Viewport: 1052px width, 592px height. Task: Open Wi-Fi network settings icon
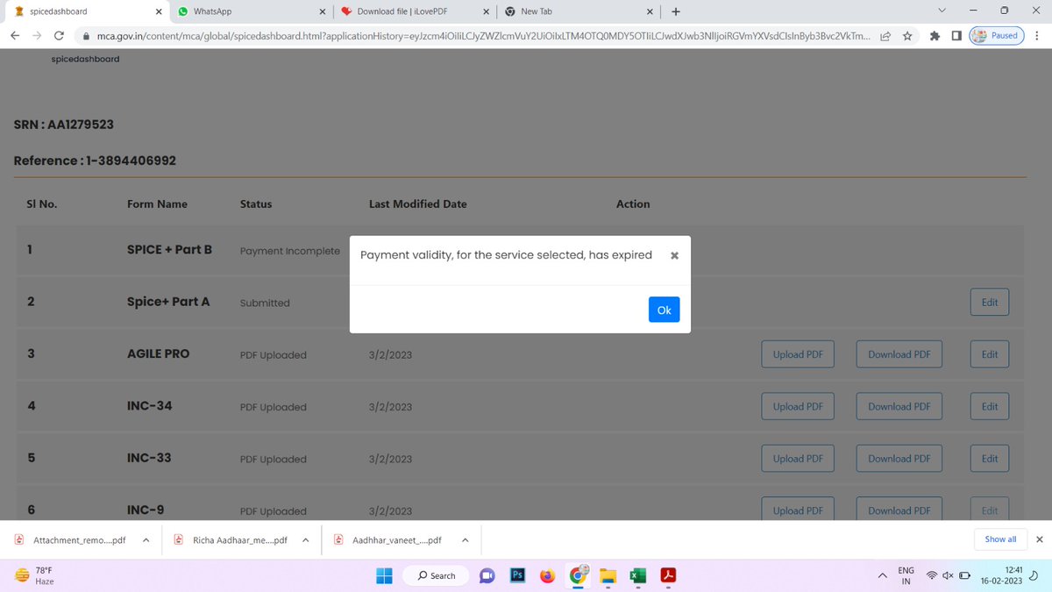click(932, 575)
